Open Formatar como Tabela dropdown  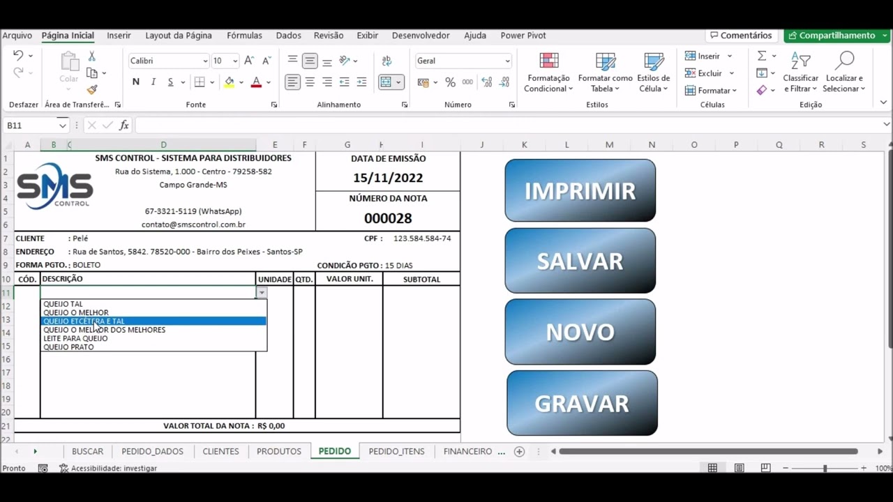coord(605,72)
